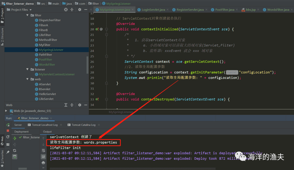Click the Up stack trace arrow
The height and width of the screenshot is (170, 294).
click(43, 138)
